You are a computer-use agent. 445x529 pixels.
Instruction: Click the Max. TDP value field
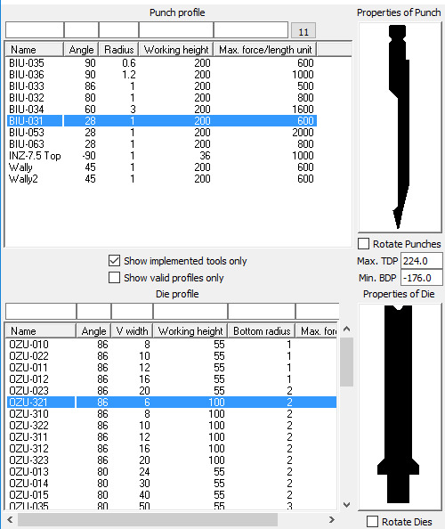pyautogui.click(x=421, y=261)
